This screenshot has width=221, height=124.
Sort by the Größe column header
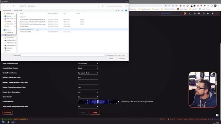[x=78, y=14]
